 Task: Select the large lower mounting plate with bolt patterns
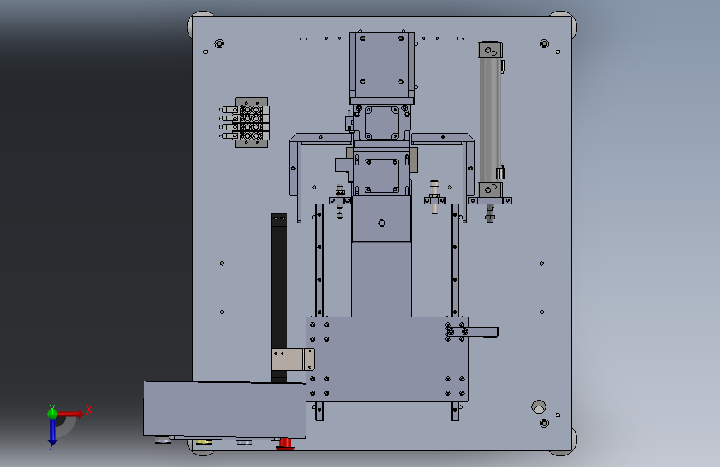387,359
